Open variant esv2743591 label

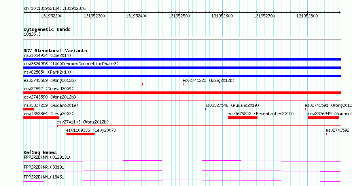328,105
